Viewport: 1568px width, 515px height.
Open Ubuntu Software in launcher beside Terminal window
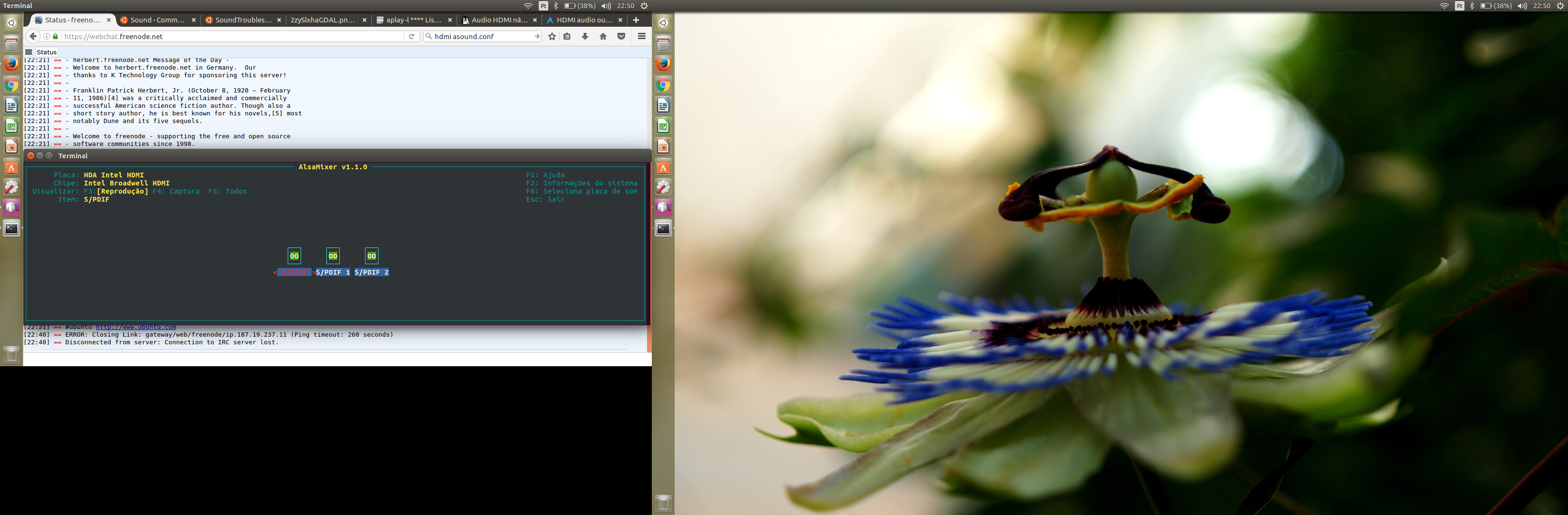pos(11,167)
